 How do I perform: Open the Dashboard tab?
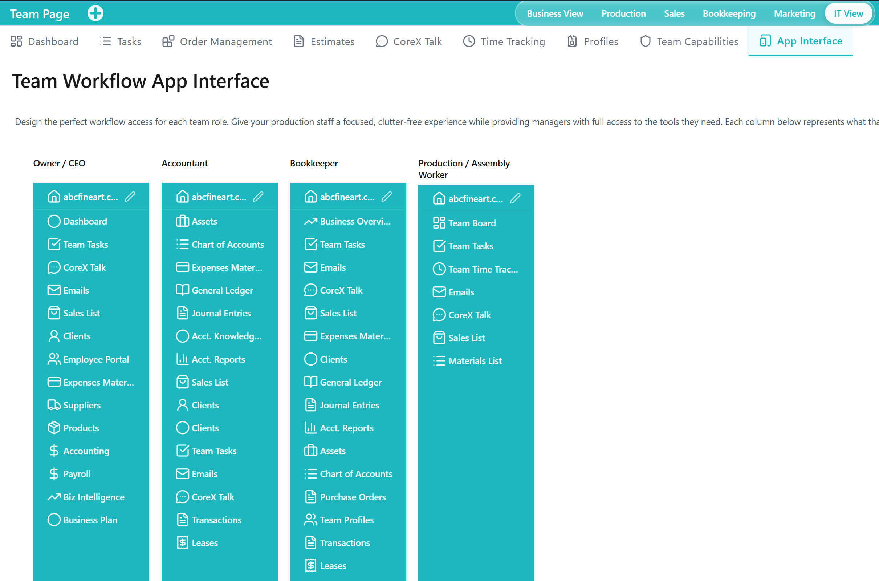44,41
